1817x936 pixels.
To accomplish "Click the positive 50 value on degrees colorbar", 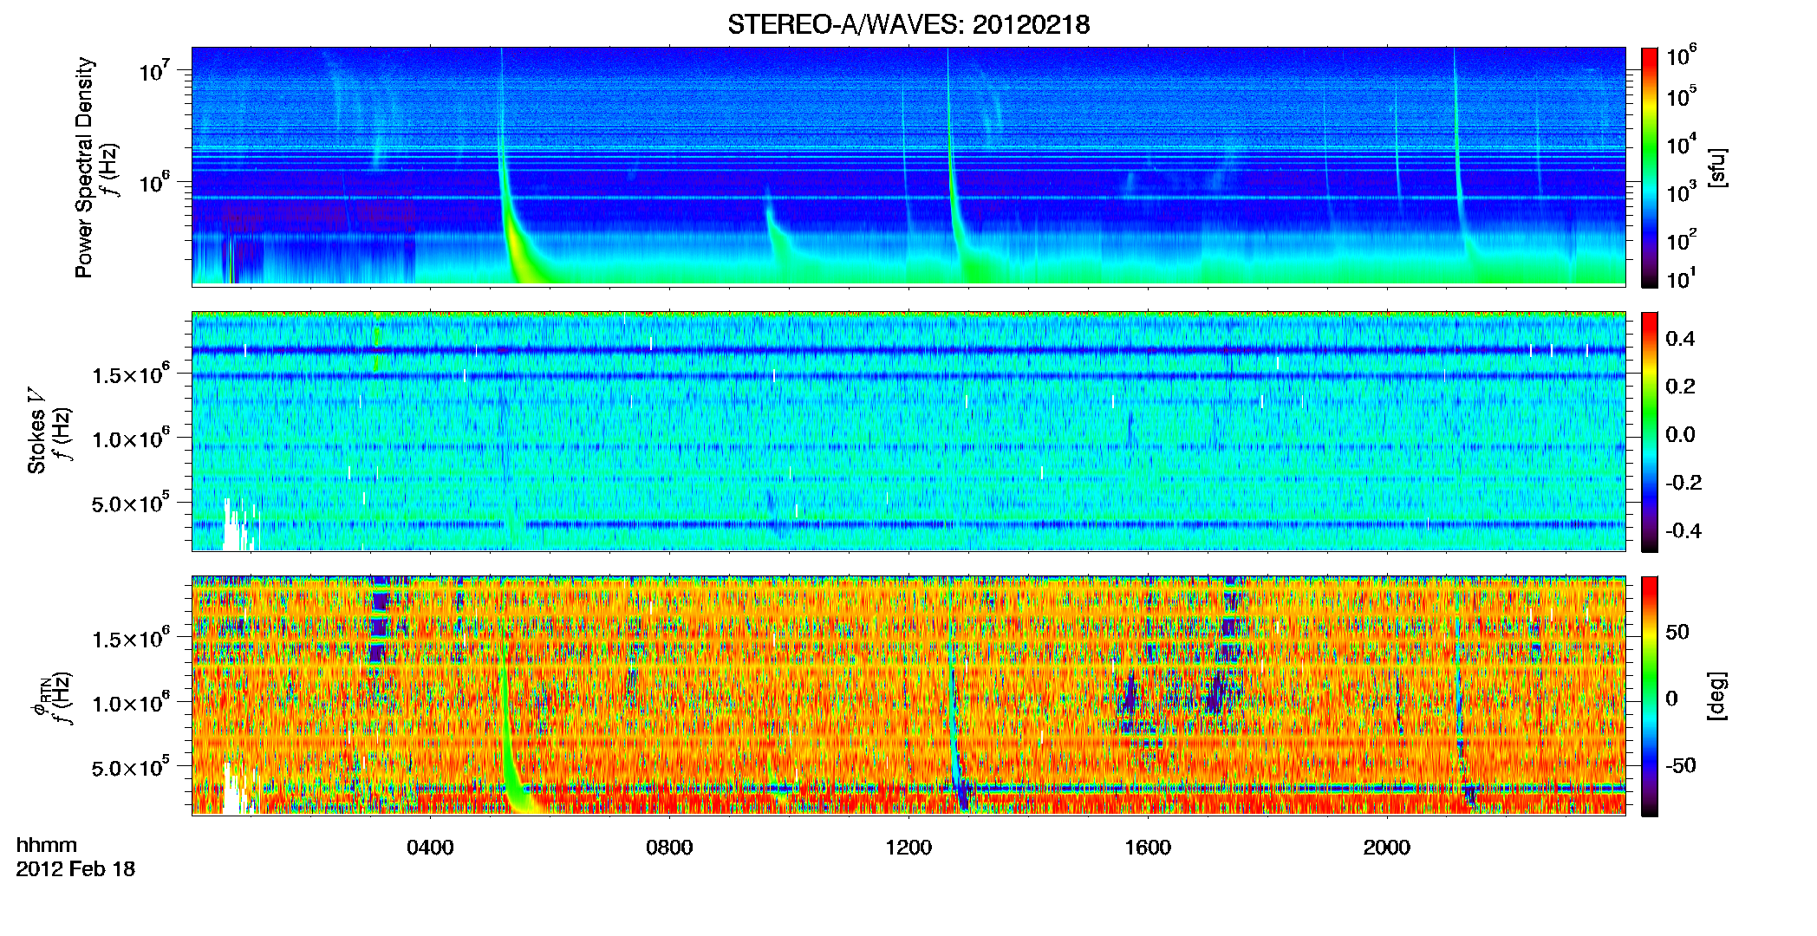I will [1677, 632].
